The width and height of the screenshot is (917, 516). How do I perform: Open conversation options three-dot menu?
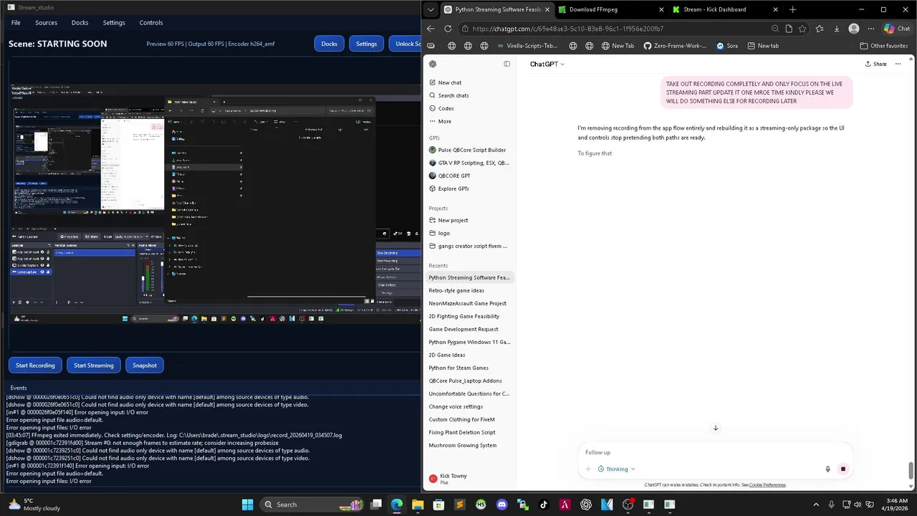pos(898,64)
